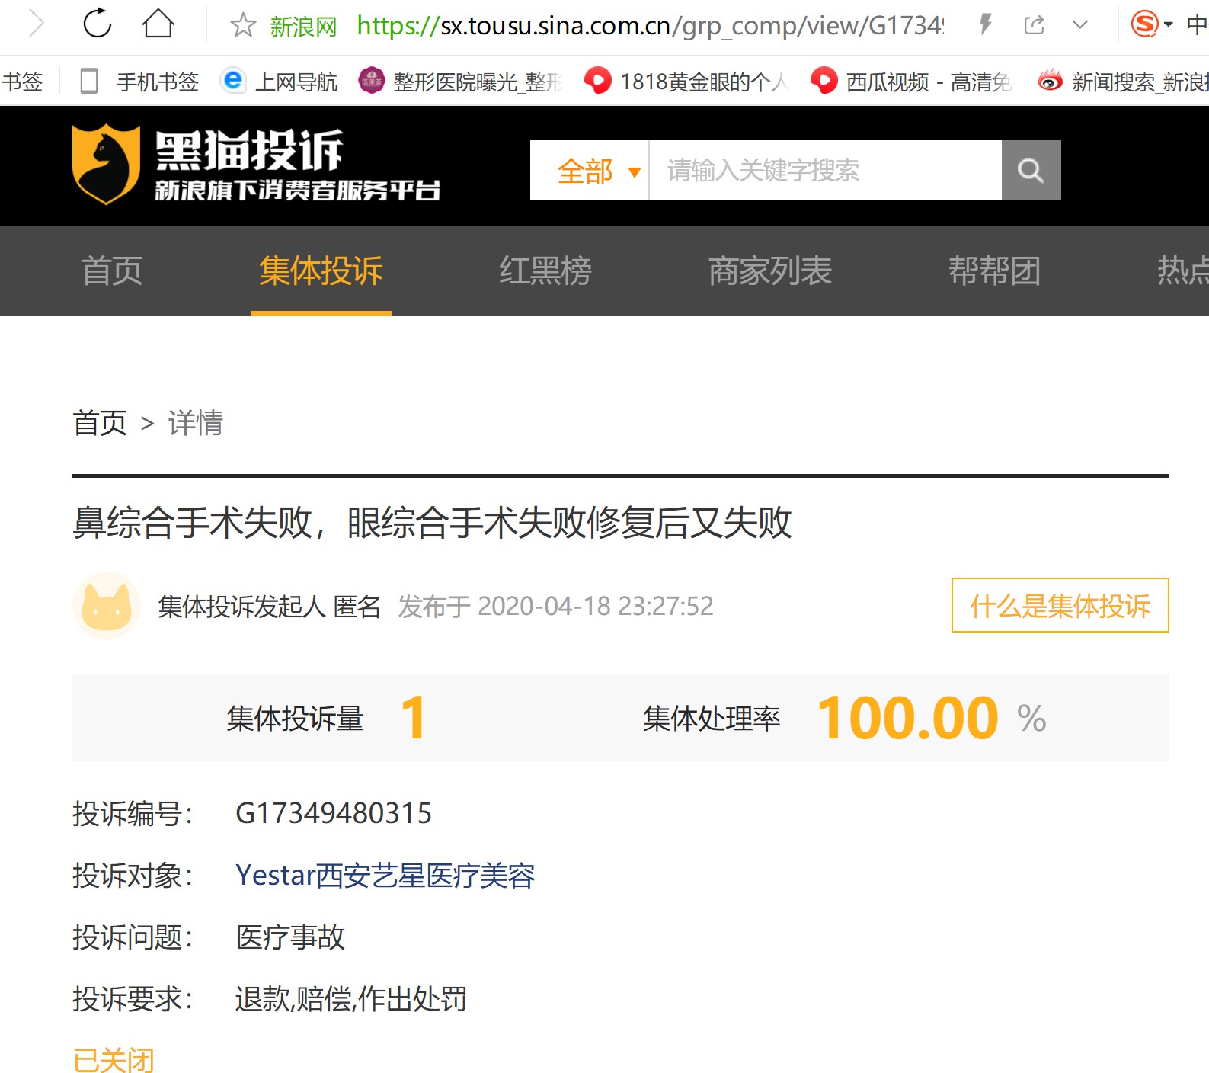
Task: Open the 红黑榜 nav tab
Action: 545,271
